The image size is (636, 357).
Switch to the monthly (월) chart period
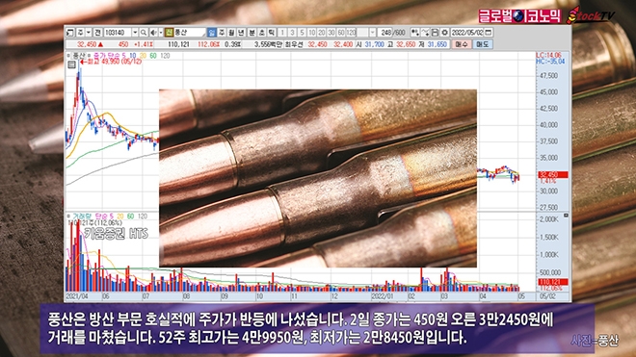231,33
